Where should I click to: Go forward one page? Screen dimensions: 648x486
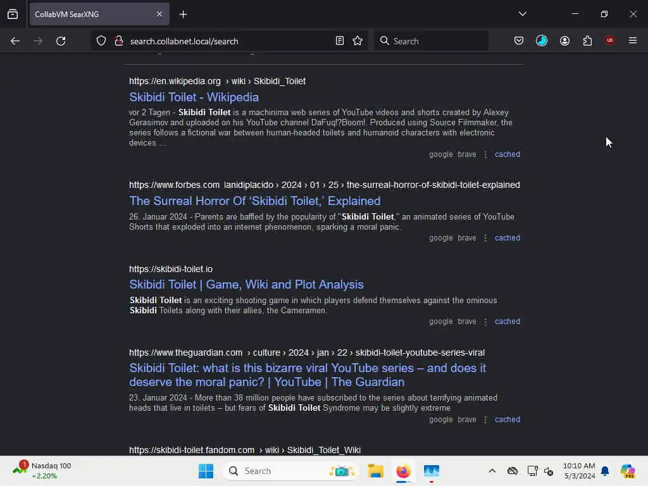click(x=38, y=41)
